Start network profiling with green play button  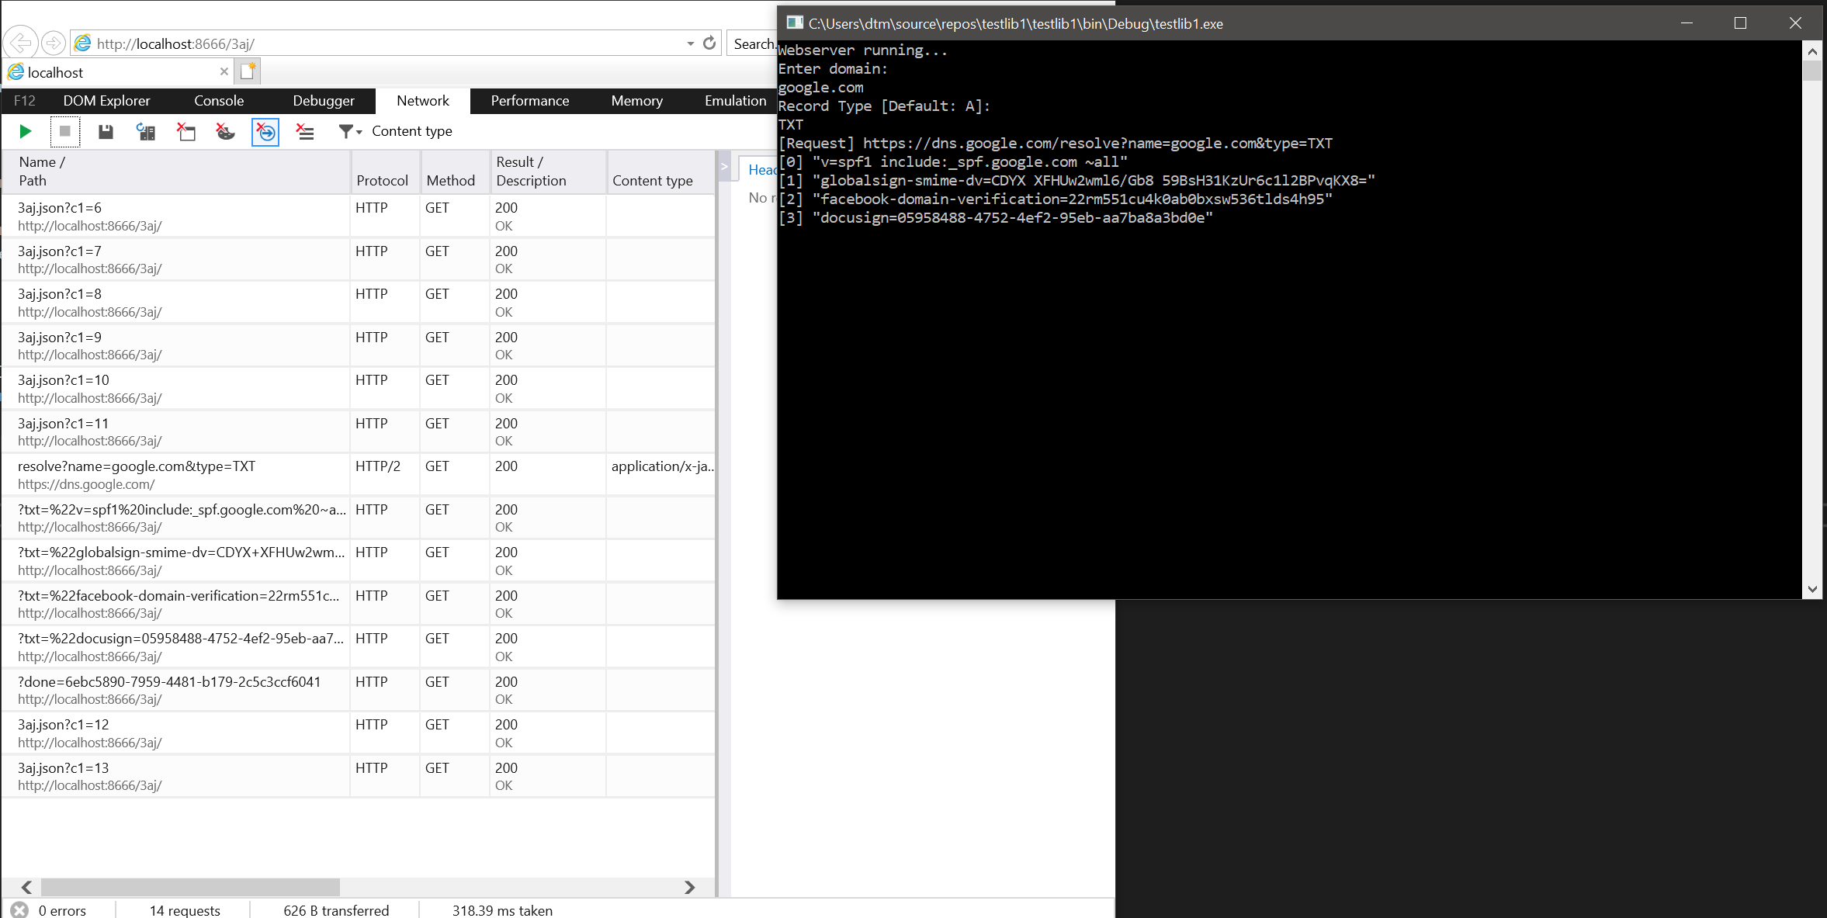coord(25,132)
